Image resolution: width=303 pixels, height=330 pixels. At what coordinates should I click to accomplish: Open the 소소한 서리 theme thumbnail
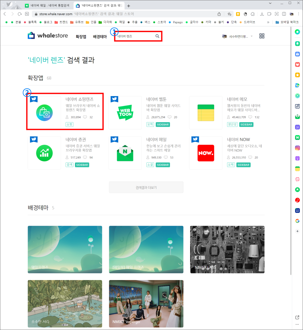click(x=65, y=304)
